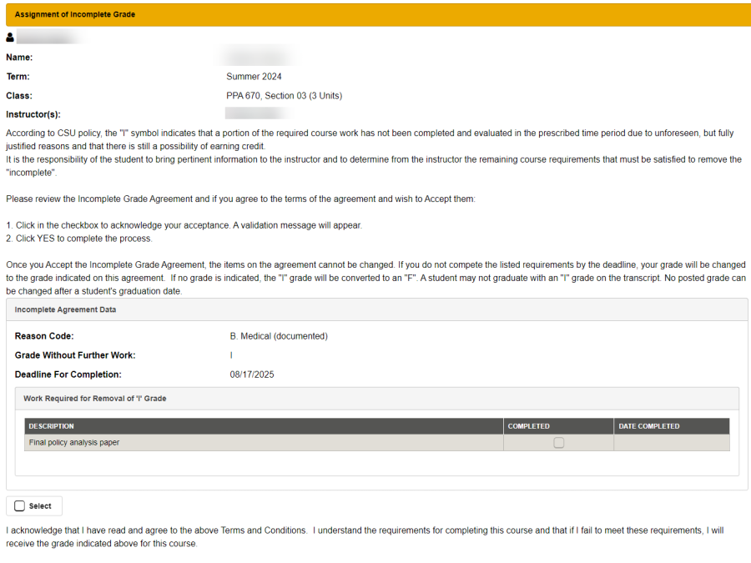Click the Deadline For Completion label

coord(68,374)
